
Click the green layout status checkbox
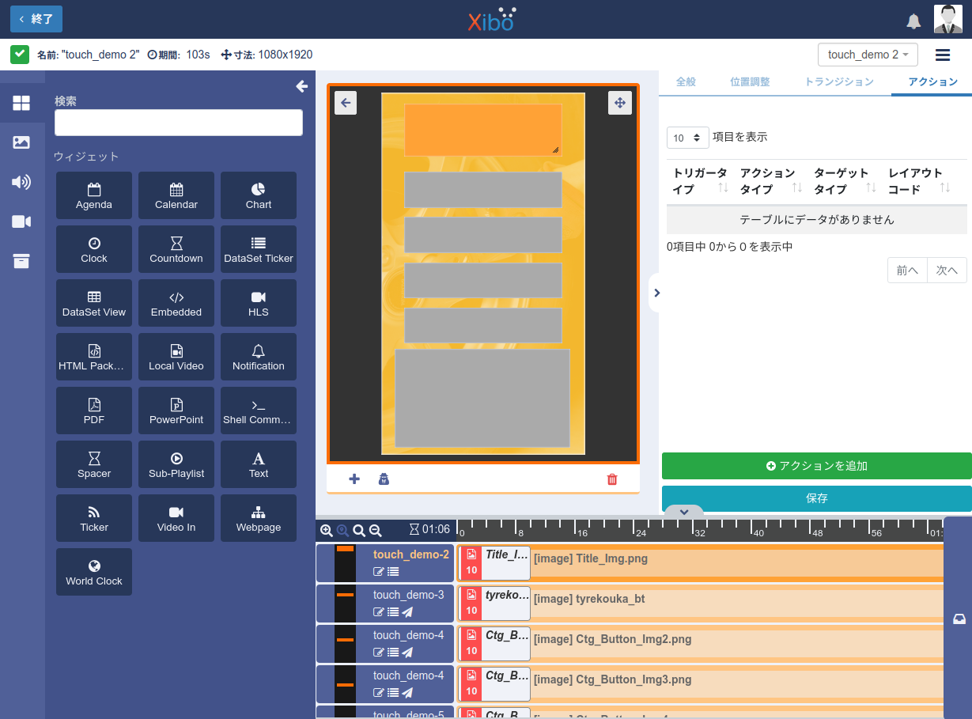point(19,55)
